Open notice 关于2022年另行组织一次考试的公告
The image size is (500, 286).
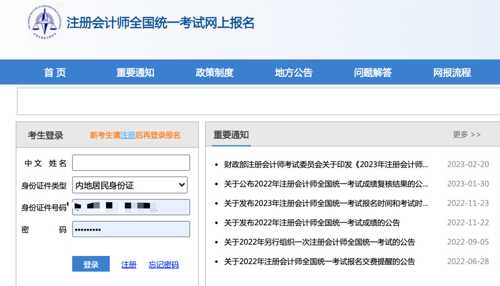319,242
